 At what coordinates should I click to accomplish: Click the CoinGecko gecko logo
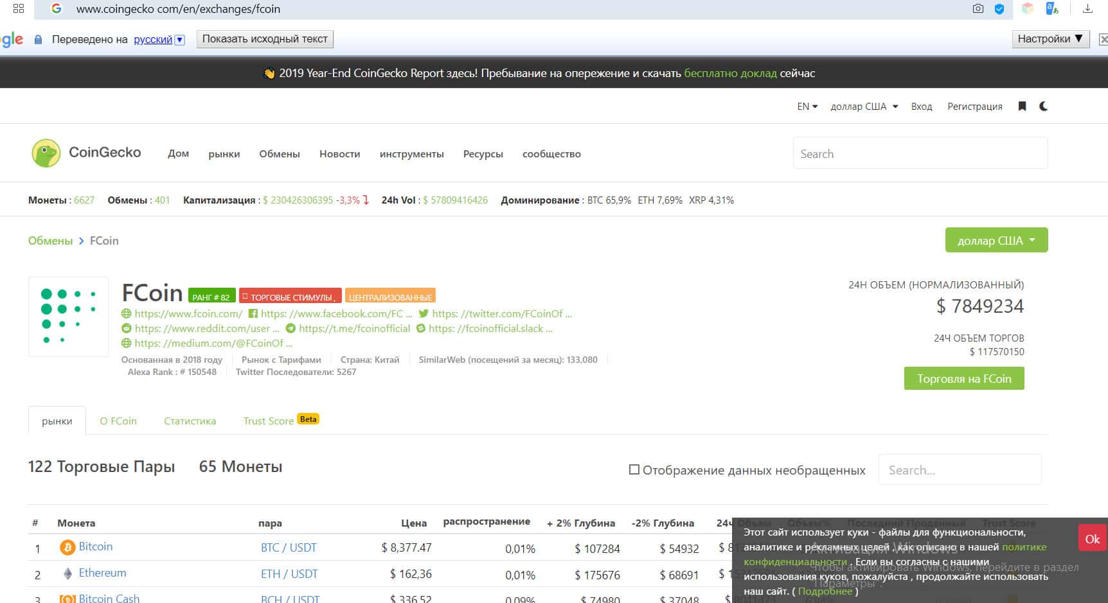pos(46,153)
